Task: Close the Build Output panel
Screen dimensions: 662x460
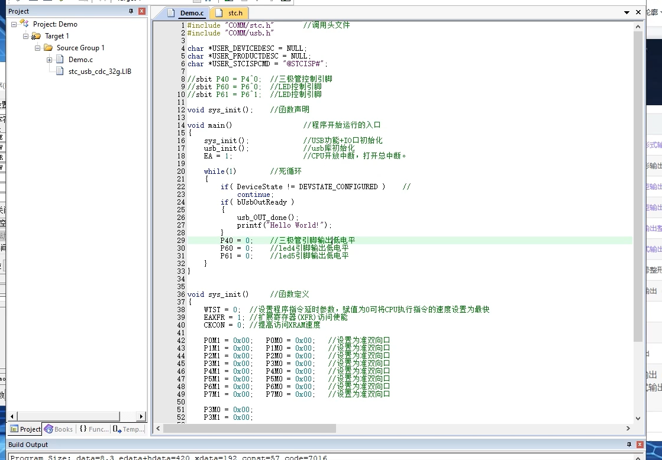Action: click(640, 445)
